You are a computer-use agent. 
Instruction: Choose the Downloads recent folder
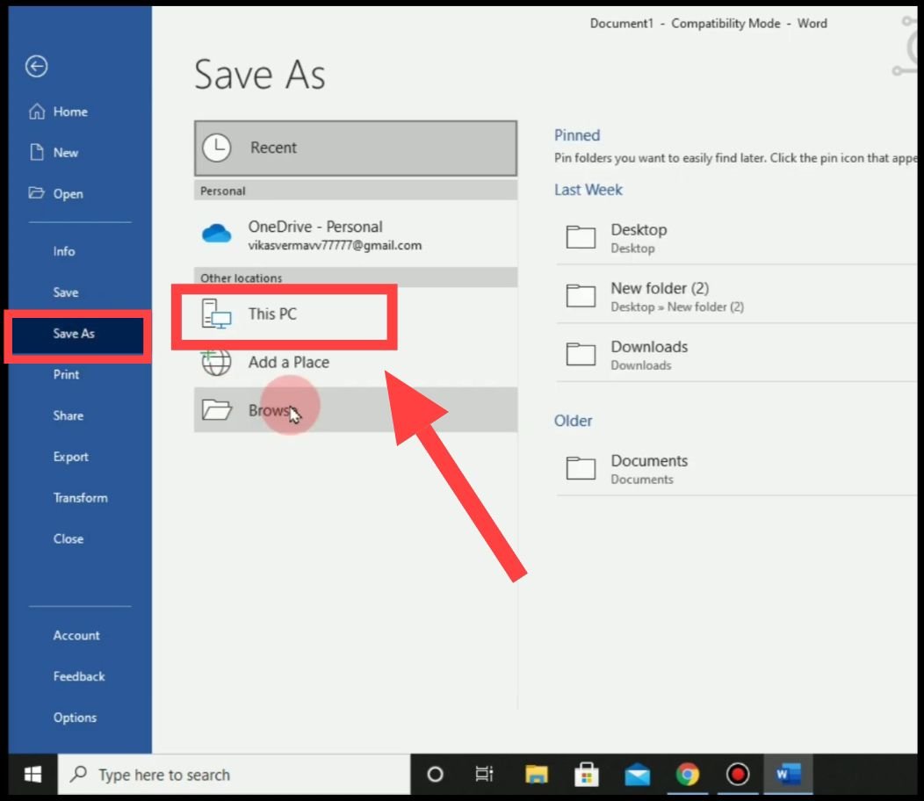tap(737, 354)
